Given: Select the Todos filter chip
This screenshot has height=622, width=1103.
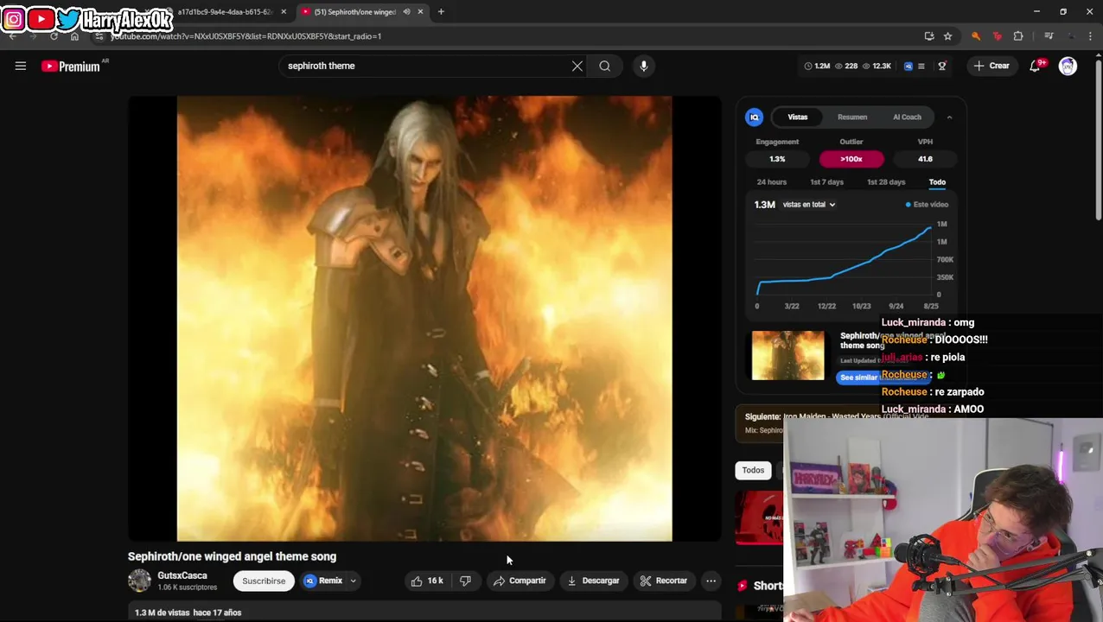Looking at the screenshot, I should tap(753, 470).
